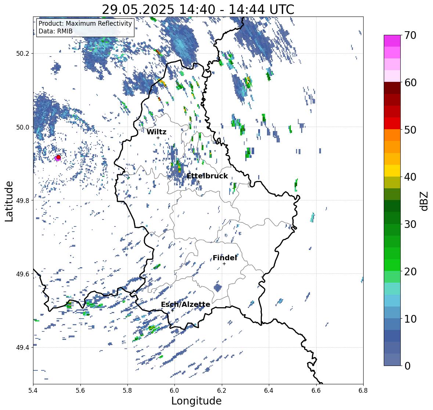Click the 6.6 longitude tick label
This screenshot has height=410, width=433.
pyautogui.click(x=316, y=390)
